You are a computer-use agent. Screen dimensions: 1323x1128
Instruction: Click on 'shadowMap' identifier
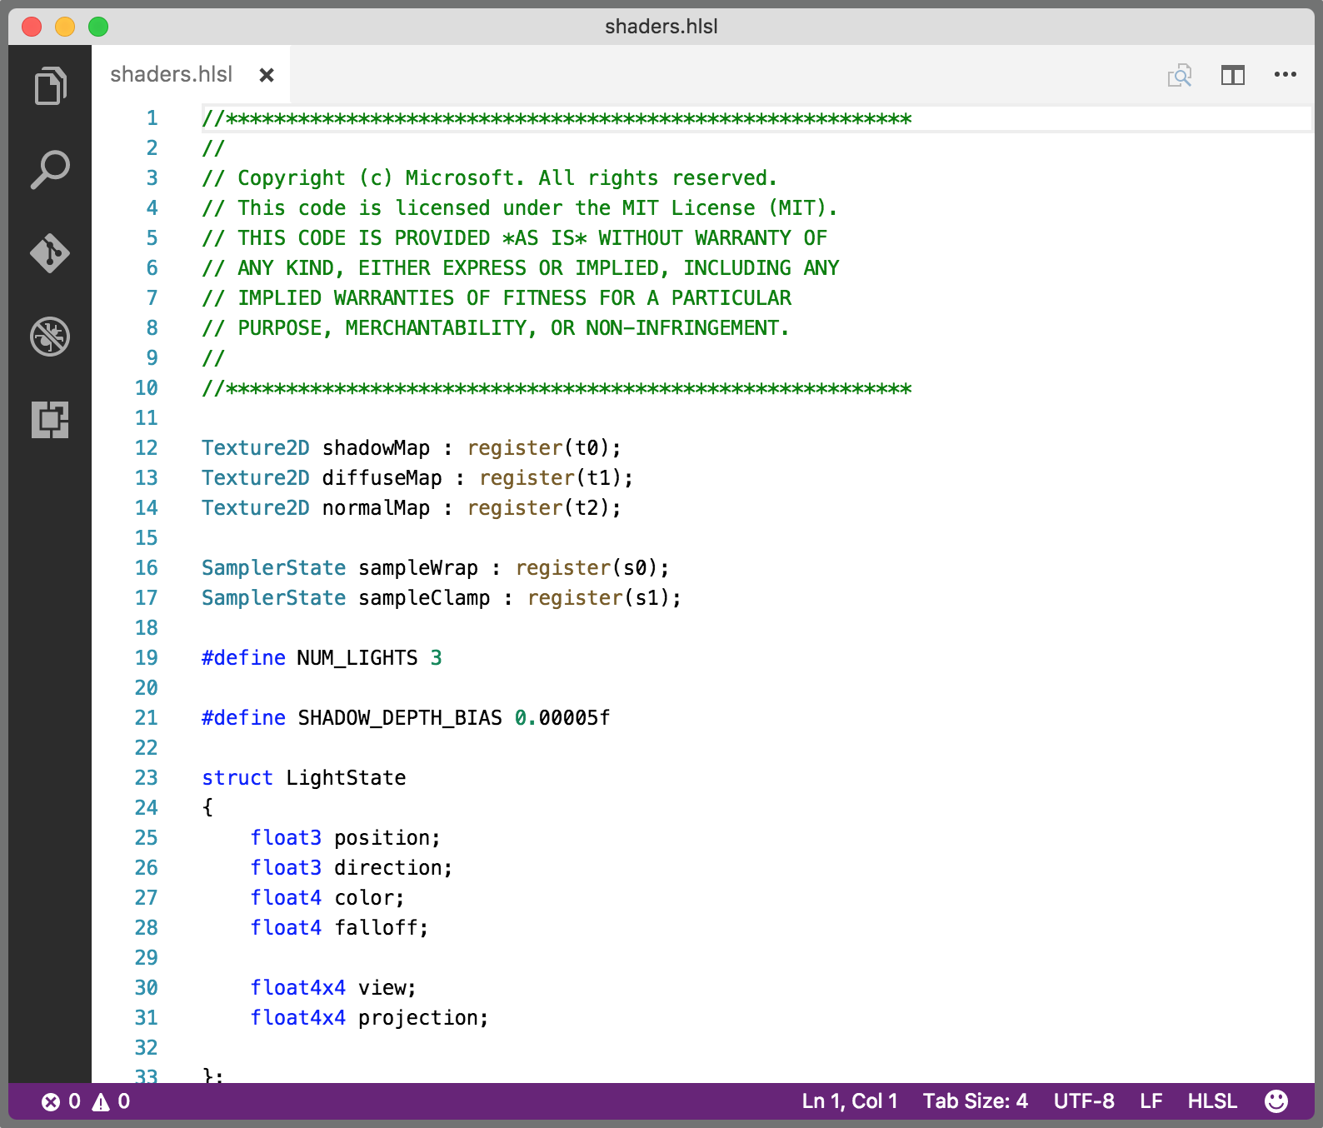376,448
